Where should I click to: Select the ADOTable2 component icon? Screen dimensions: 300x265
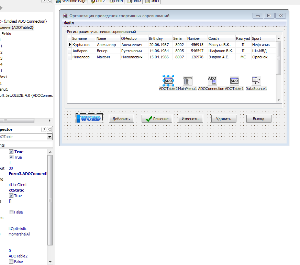point(168,81)
